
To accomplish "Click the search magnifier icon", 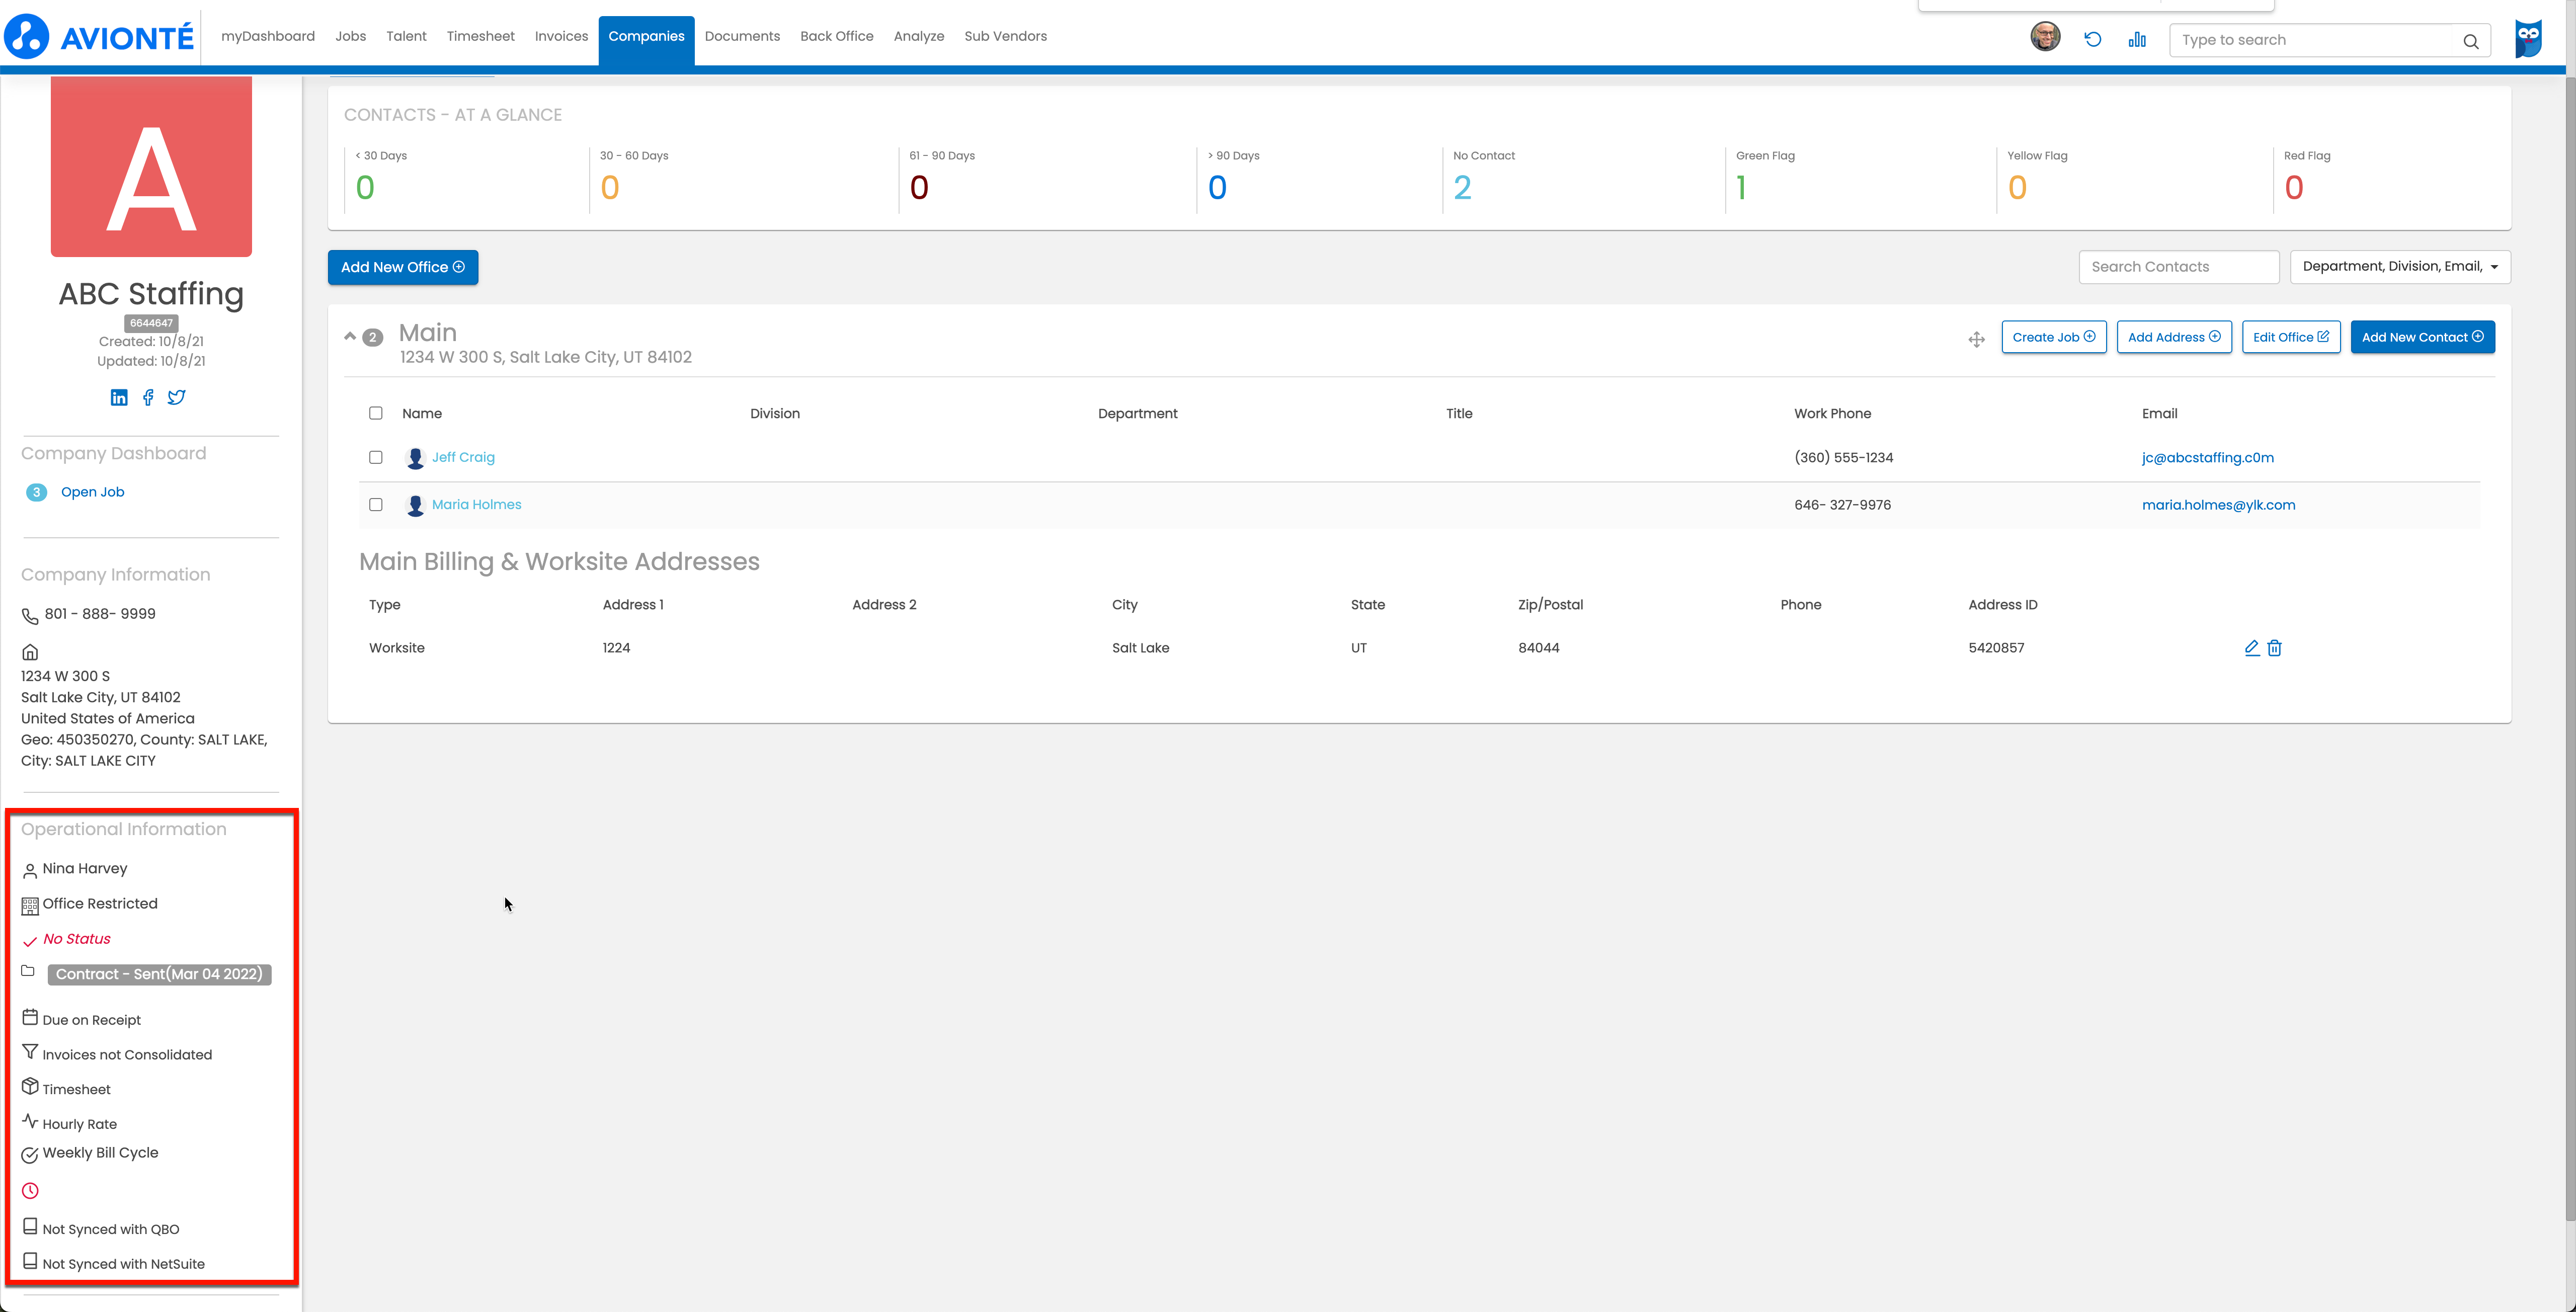I will [x=2470, y=41].
